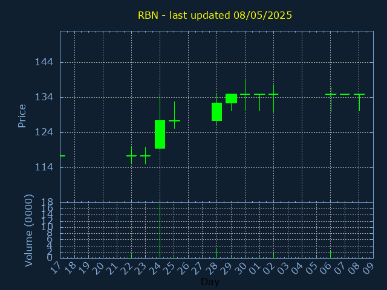Click the tall volume bar on day 24
387x290 pixels.
160,231
